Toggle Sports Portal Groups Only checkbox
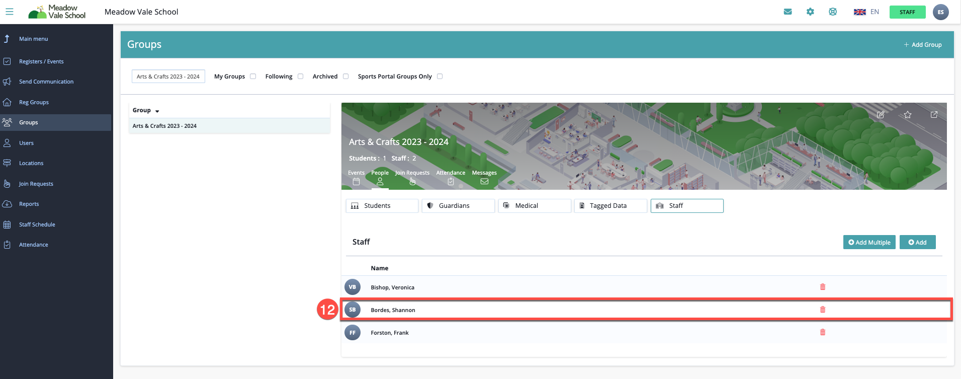The width and height of the screenshot is (961, 379). (440, 77)
